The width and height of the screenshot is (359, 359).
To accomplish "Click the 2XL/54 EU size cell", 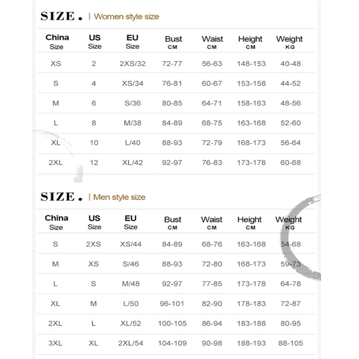I will (131, 343).
